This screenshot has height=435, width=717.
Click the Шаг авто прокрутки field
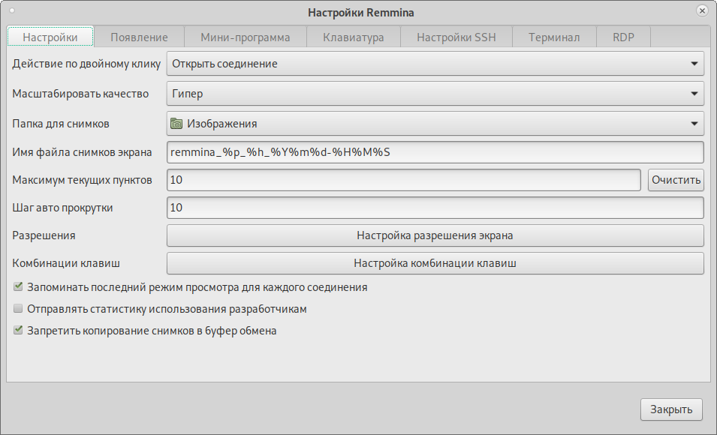click(x=435, y=208)
